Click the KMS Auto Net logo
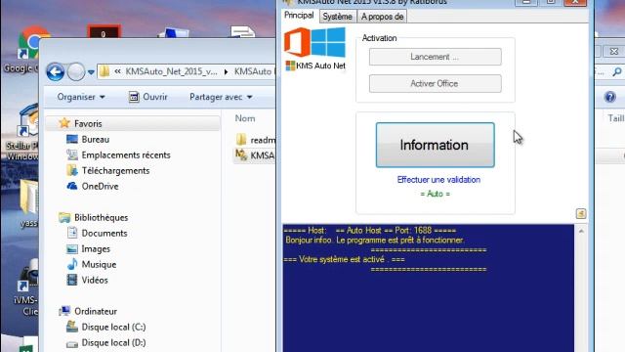 coord(314,49)
